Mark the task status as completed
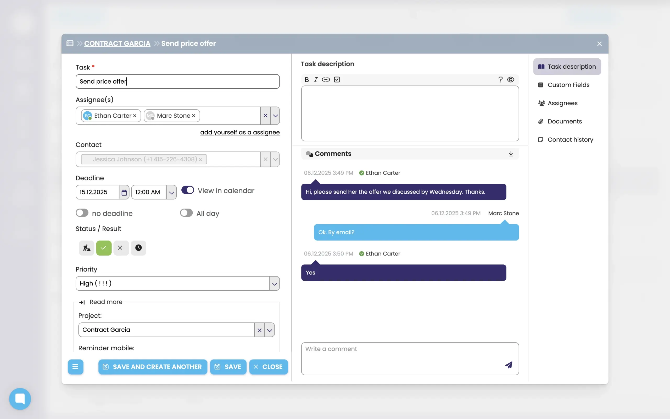Image resolution: width=670 pixels, height=419 pixels. pyautogui.click(x=104, y=248)
